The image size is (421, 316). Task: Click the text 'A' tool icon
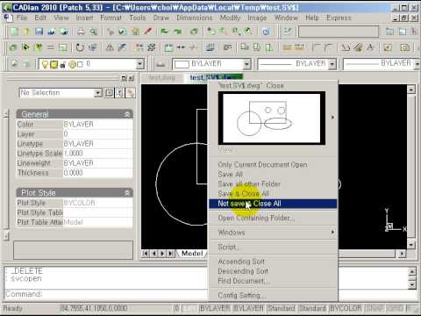click(x=370, y=47)
